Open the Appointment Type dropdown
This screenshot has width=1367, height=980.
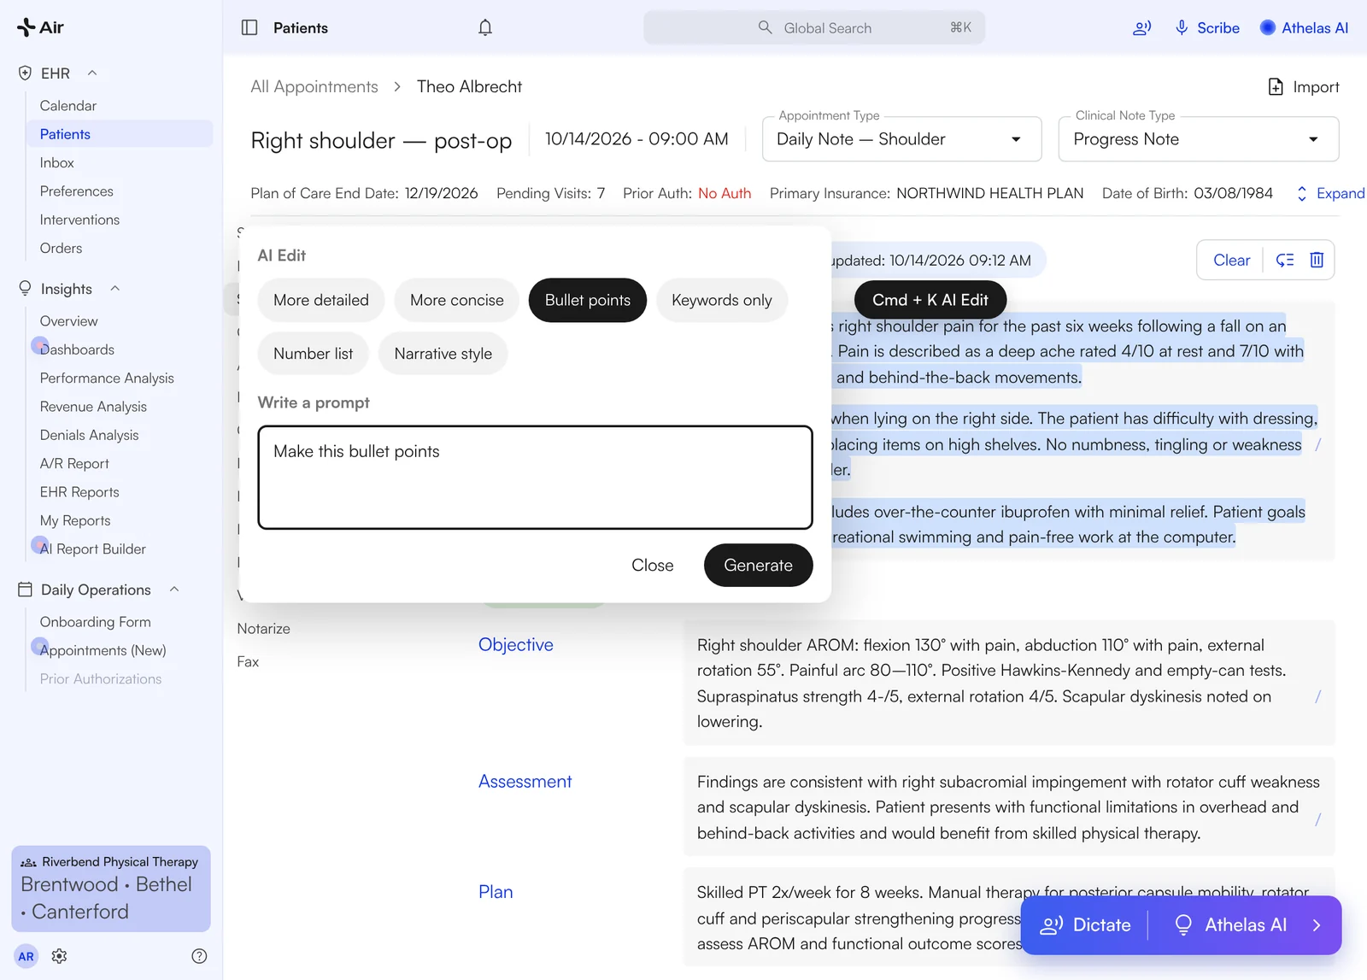[901, 139]
